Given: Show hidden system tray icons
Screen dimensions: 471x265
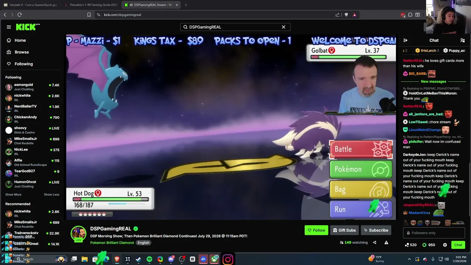Looking at the screenshot, I should click(409, 259).
